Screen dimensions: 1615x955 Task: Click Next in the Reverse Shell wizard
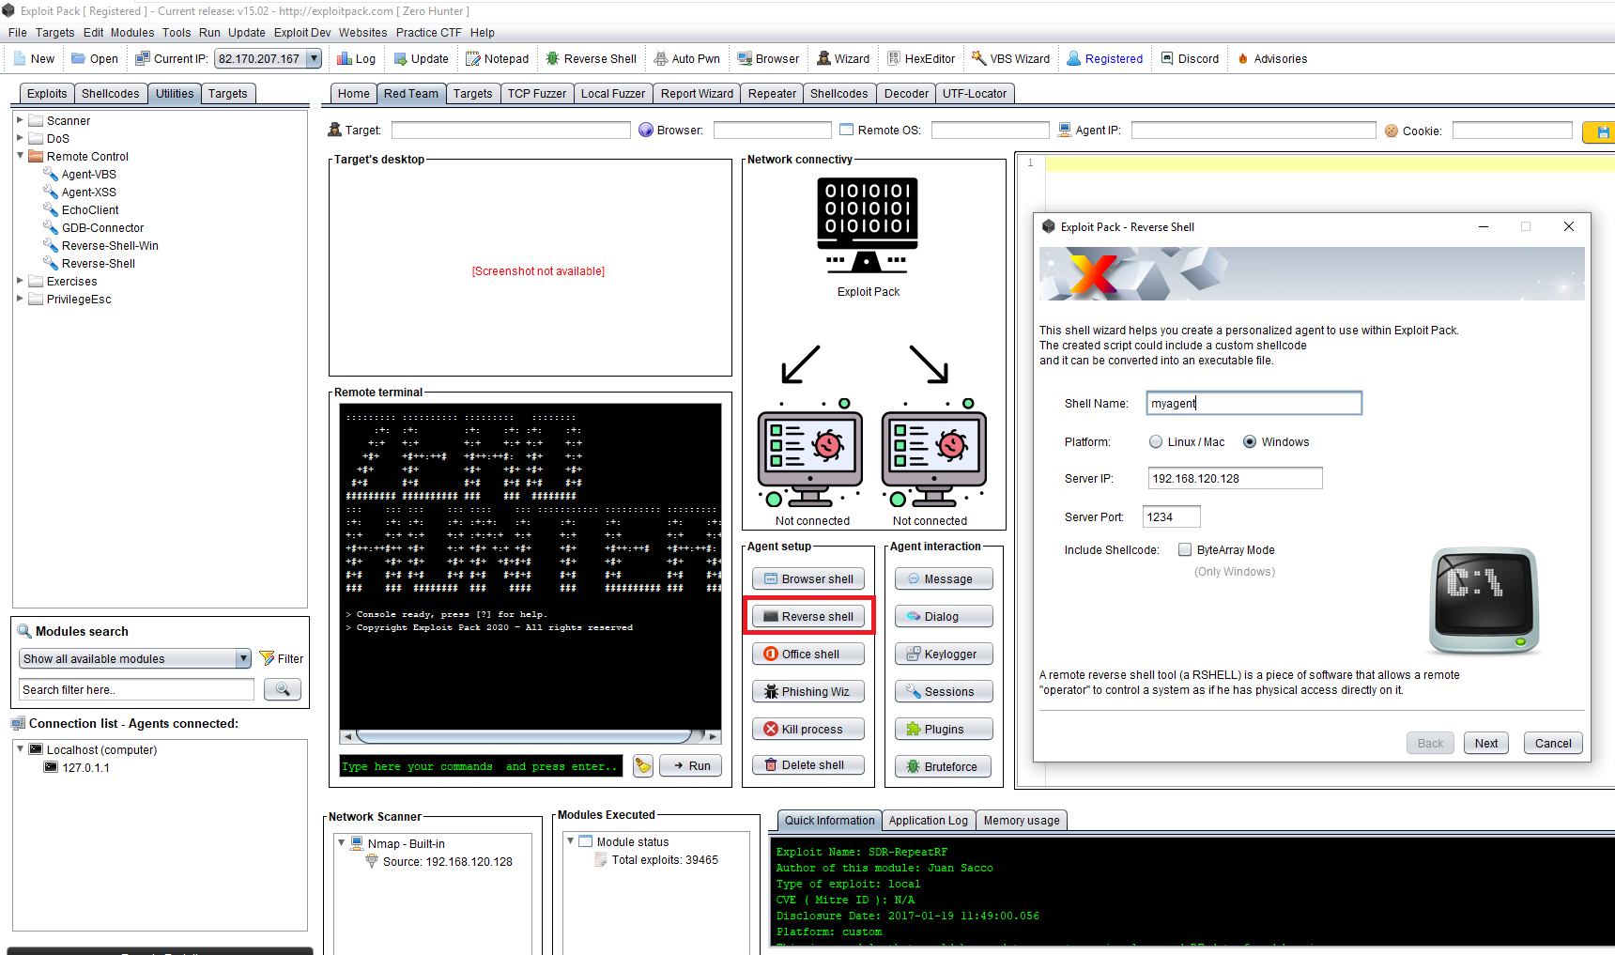pyautogui.click(x=1485, y=743)
